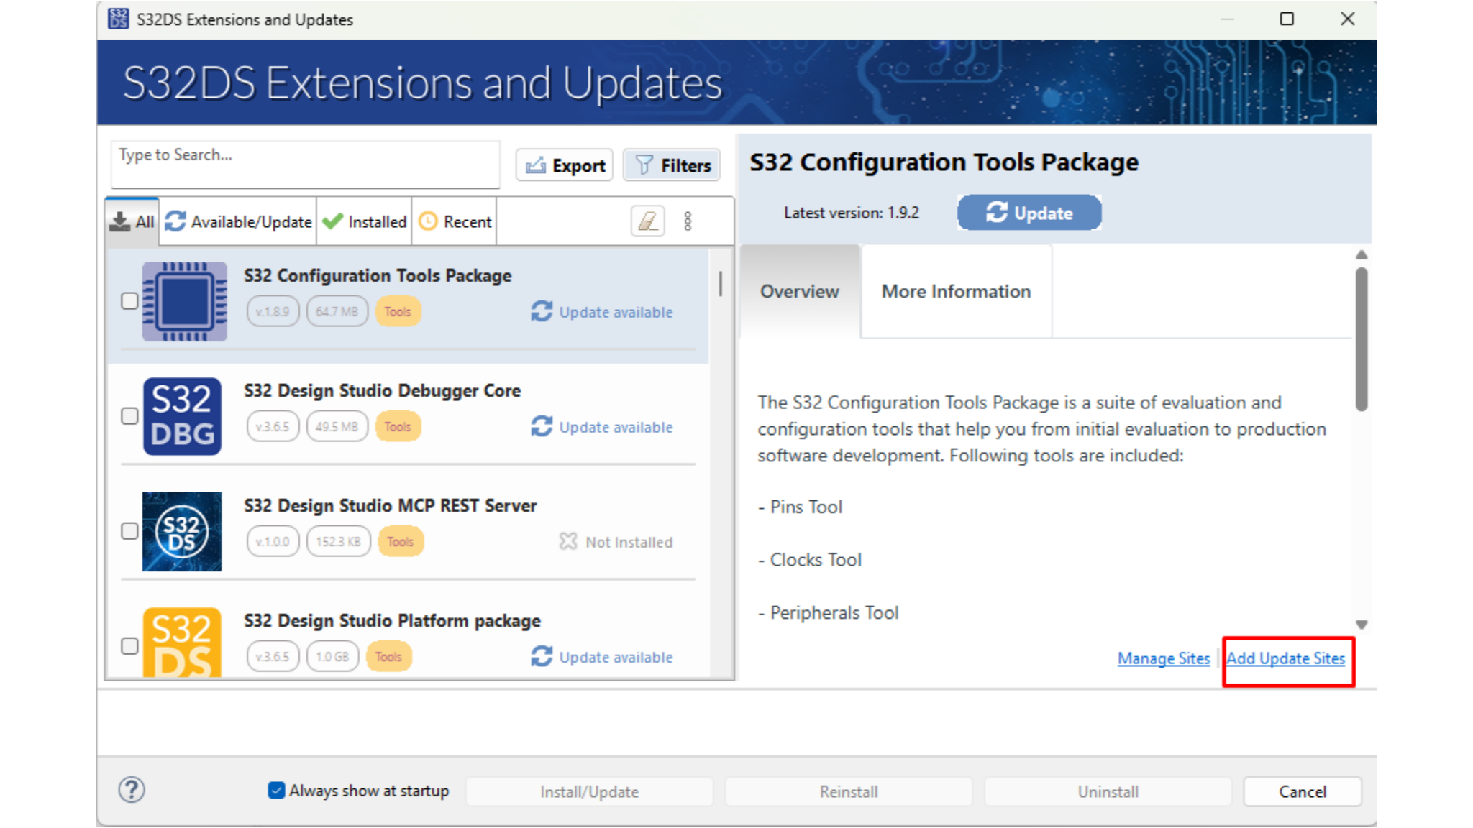Click the v.1.0.0 version badge
Viewport: 1473px width, 828px height.
[273, 541]
